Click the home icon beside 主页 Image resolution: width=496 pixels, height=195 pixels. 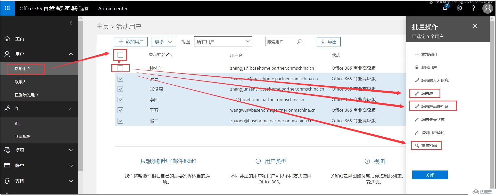tap(7, 39)
